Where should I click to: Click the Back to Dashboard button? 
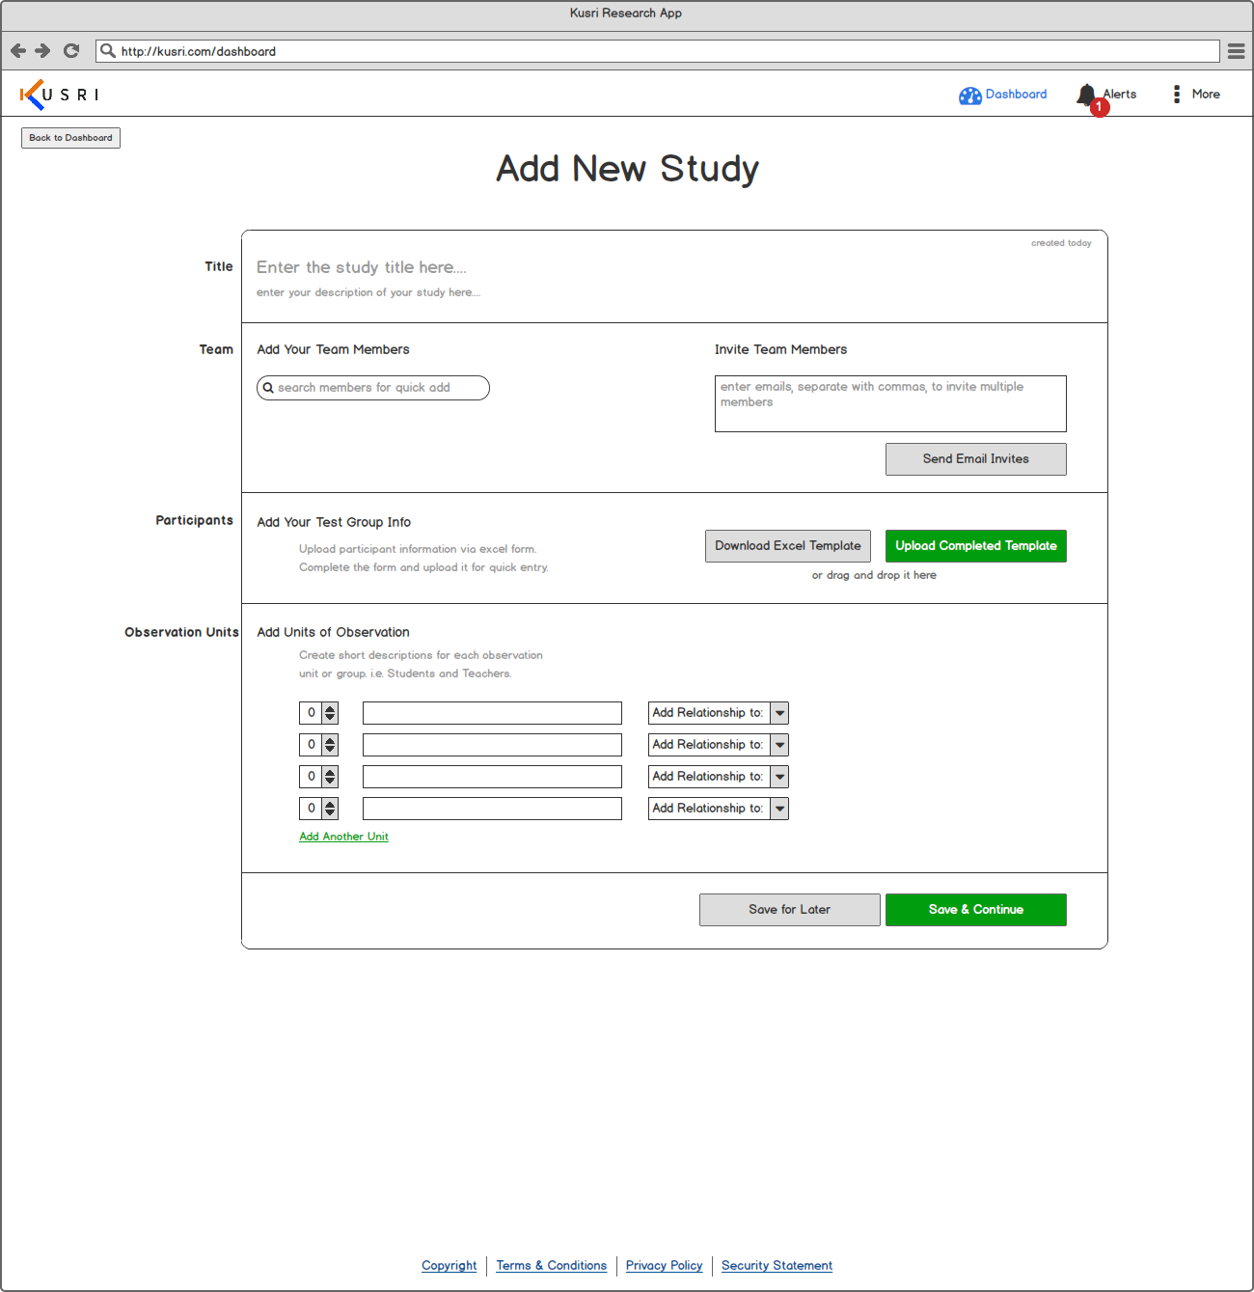tap(70, 138)
